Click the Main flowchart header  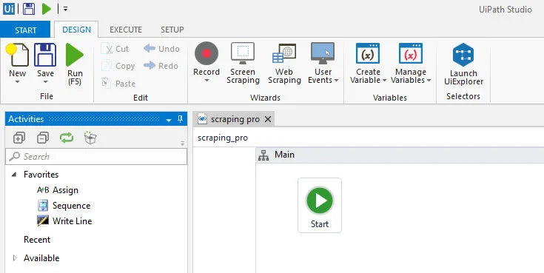(400, 155)
